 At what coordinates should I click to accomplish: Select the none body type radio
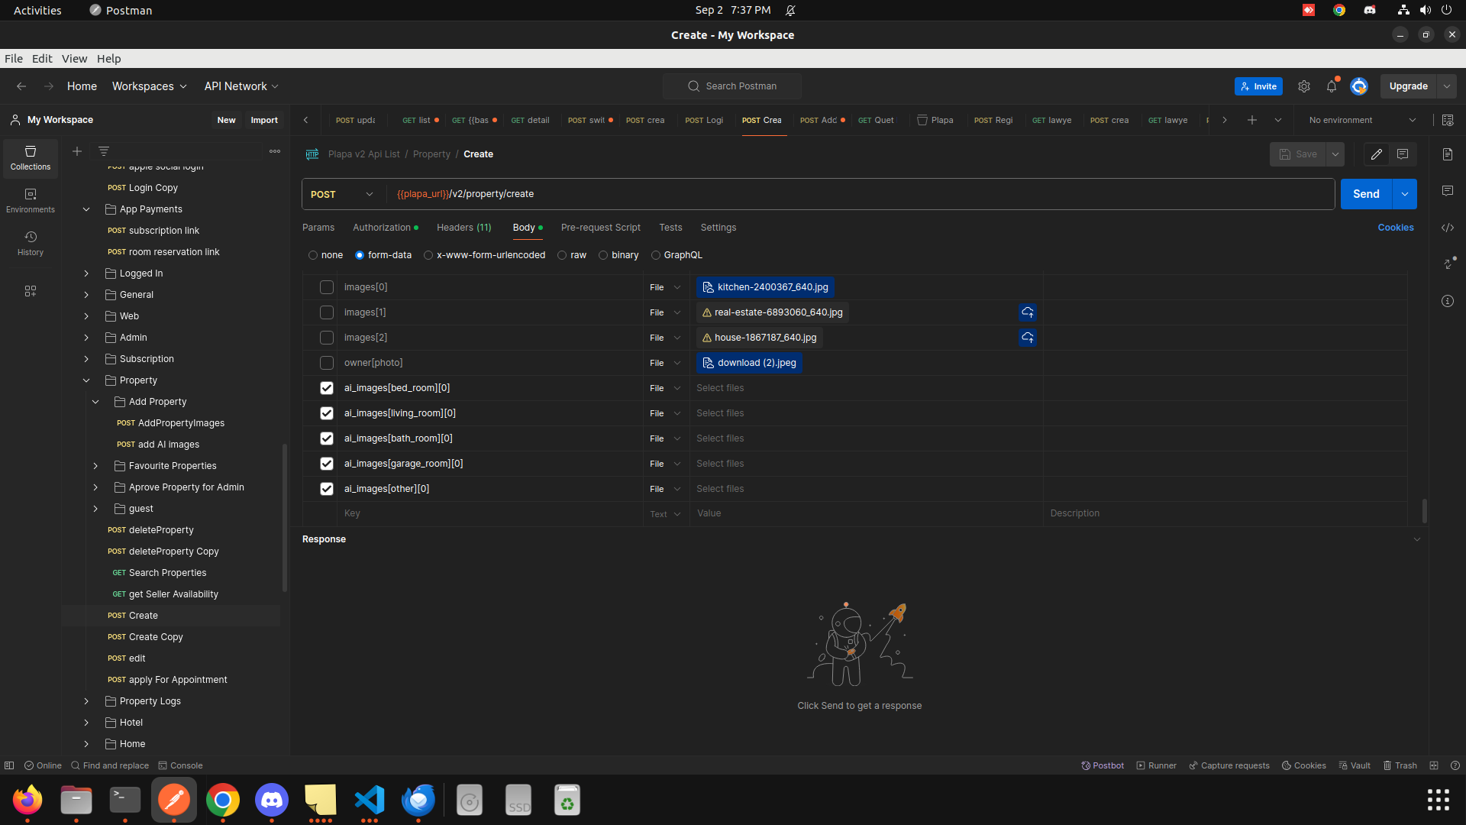click(313, 255)
